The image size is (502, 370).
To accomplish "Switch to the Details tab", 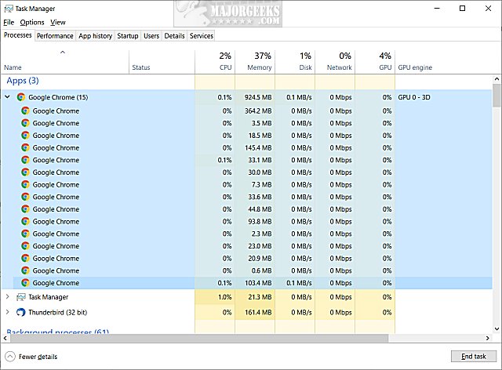I will click(174, 36).
